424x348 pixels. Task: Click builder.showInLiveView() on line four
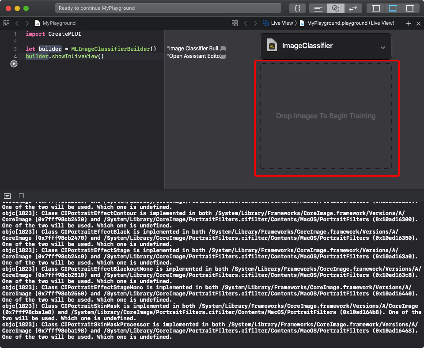(x=64, y=56)
